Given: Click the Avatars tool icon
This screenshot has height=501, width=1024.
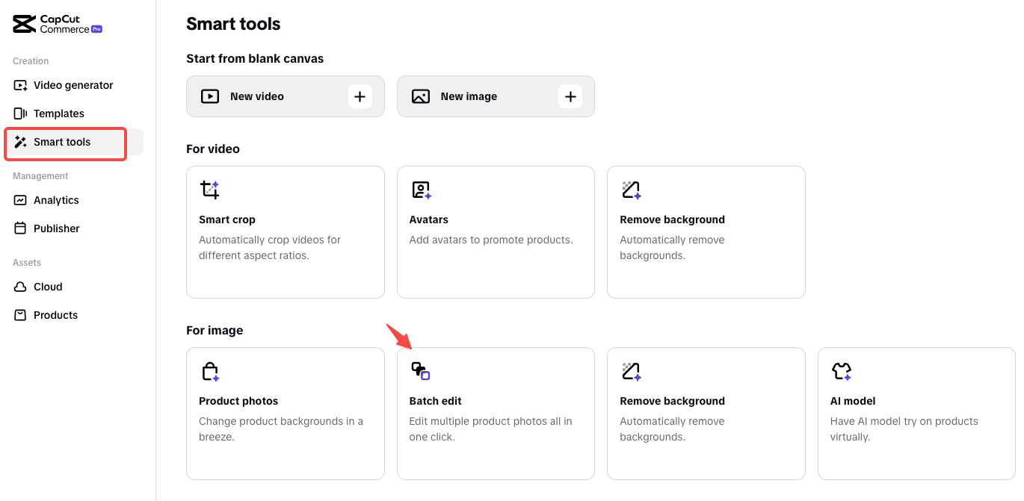Looking at the screenshot, I should click(422, 190).
